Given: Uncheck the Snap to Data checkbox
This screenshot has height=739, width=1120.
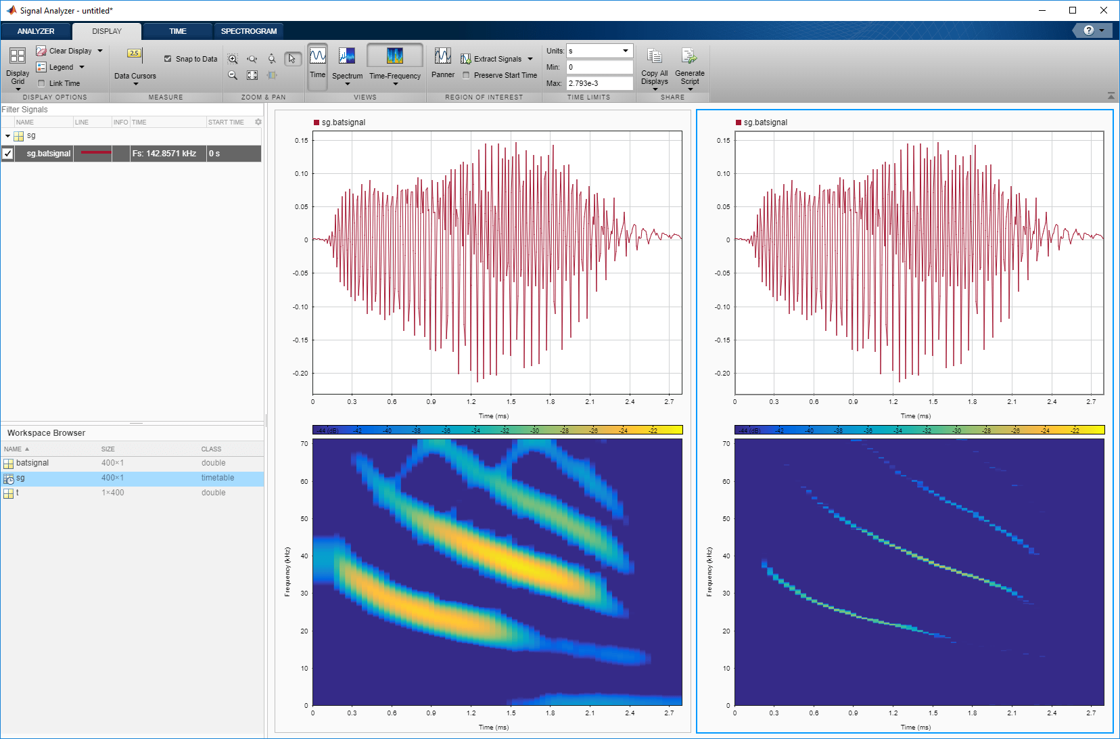Looking at the screenshot, I should [x=168, y=59].
